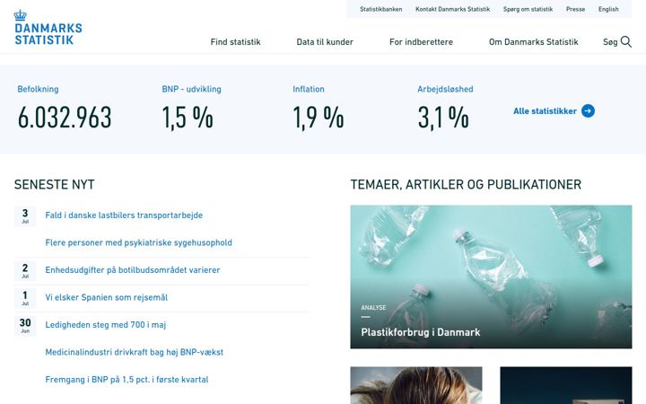Open the Presse page

[x=575, y=9]
